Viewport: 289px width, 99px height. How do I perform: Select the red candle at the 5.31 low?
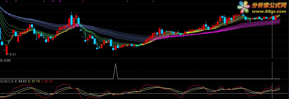(x=7, y=50)
